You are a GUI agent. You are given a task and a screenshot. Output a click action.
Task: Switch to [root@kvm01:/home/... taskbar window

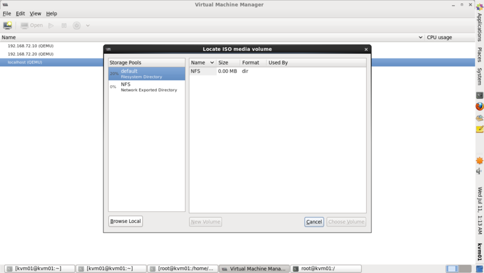click(183, 269)
